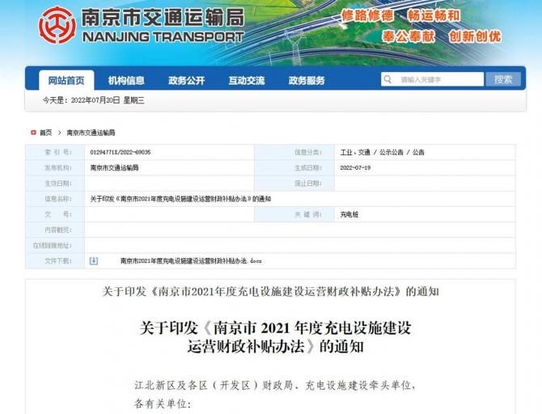Open the 政务公开 menu item

click(186, 80)
